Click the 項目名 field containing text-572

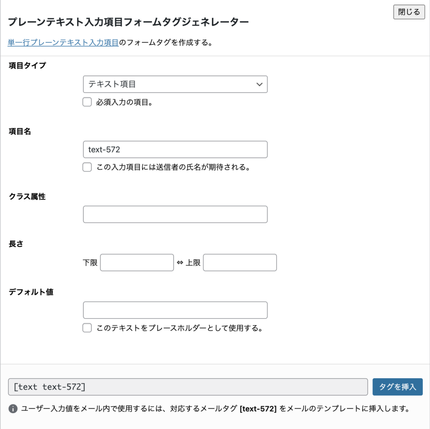point(175,150)
